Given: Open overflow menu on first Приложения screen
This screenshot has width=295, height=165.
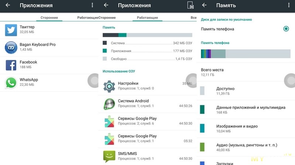Looking at the screenshot, I should (x=92, y=5).
